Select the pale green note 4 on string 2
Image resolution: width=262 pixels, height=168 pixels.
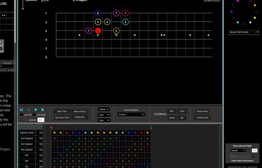click(107, 22)
